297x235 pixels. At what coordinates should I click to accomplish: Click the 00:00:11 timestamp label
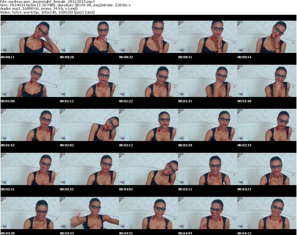tap(8, 57)
